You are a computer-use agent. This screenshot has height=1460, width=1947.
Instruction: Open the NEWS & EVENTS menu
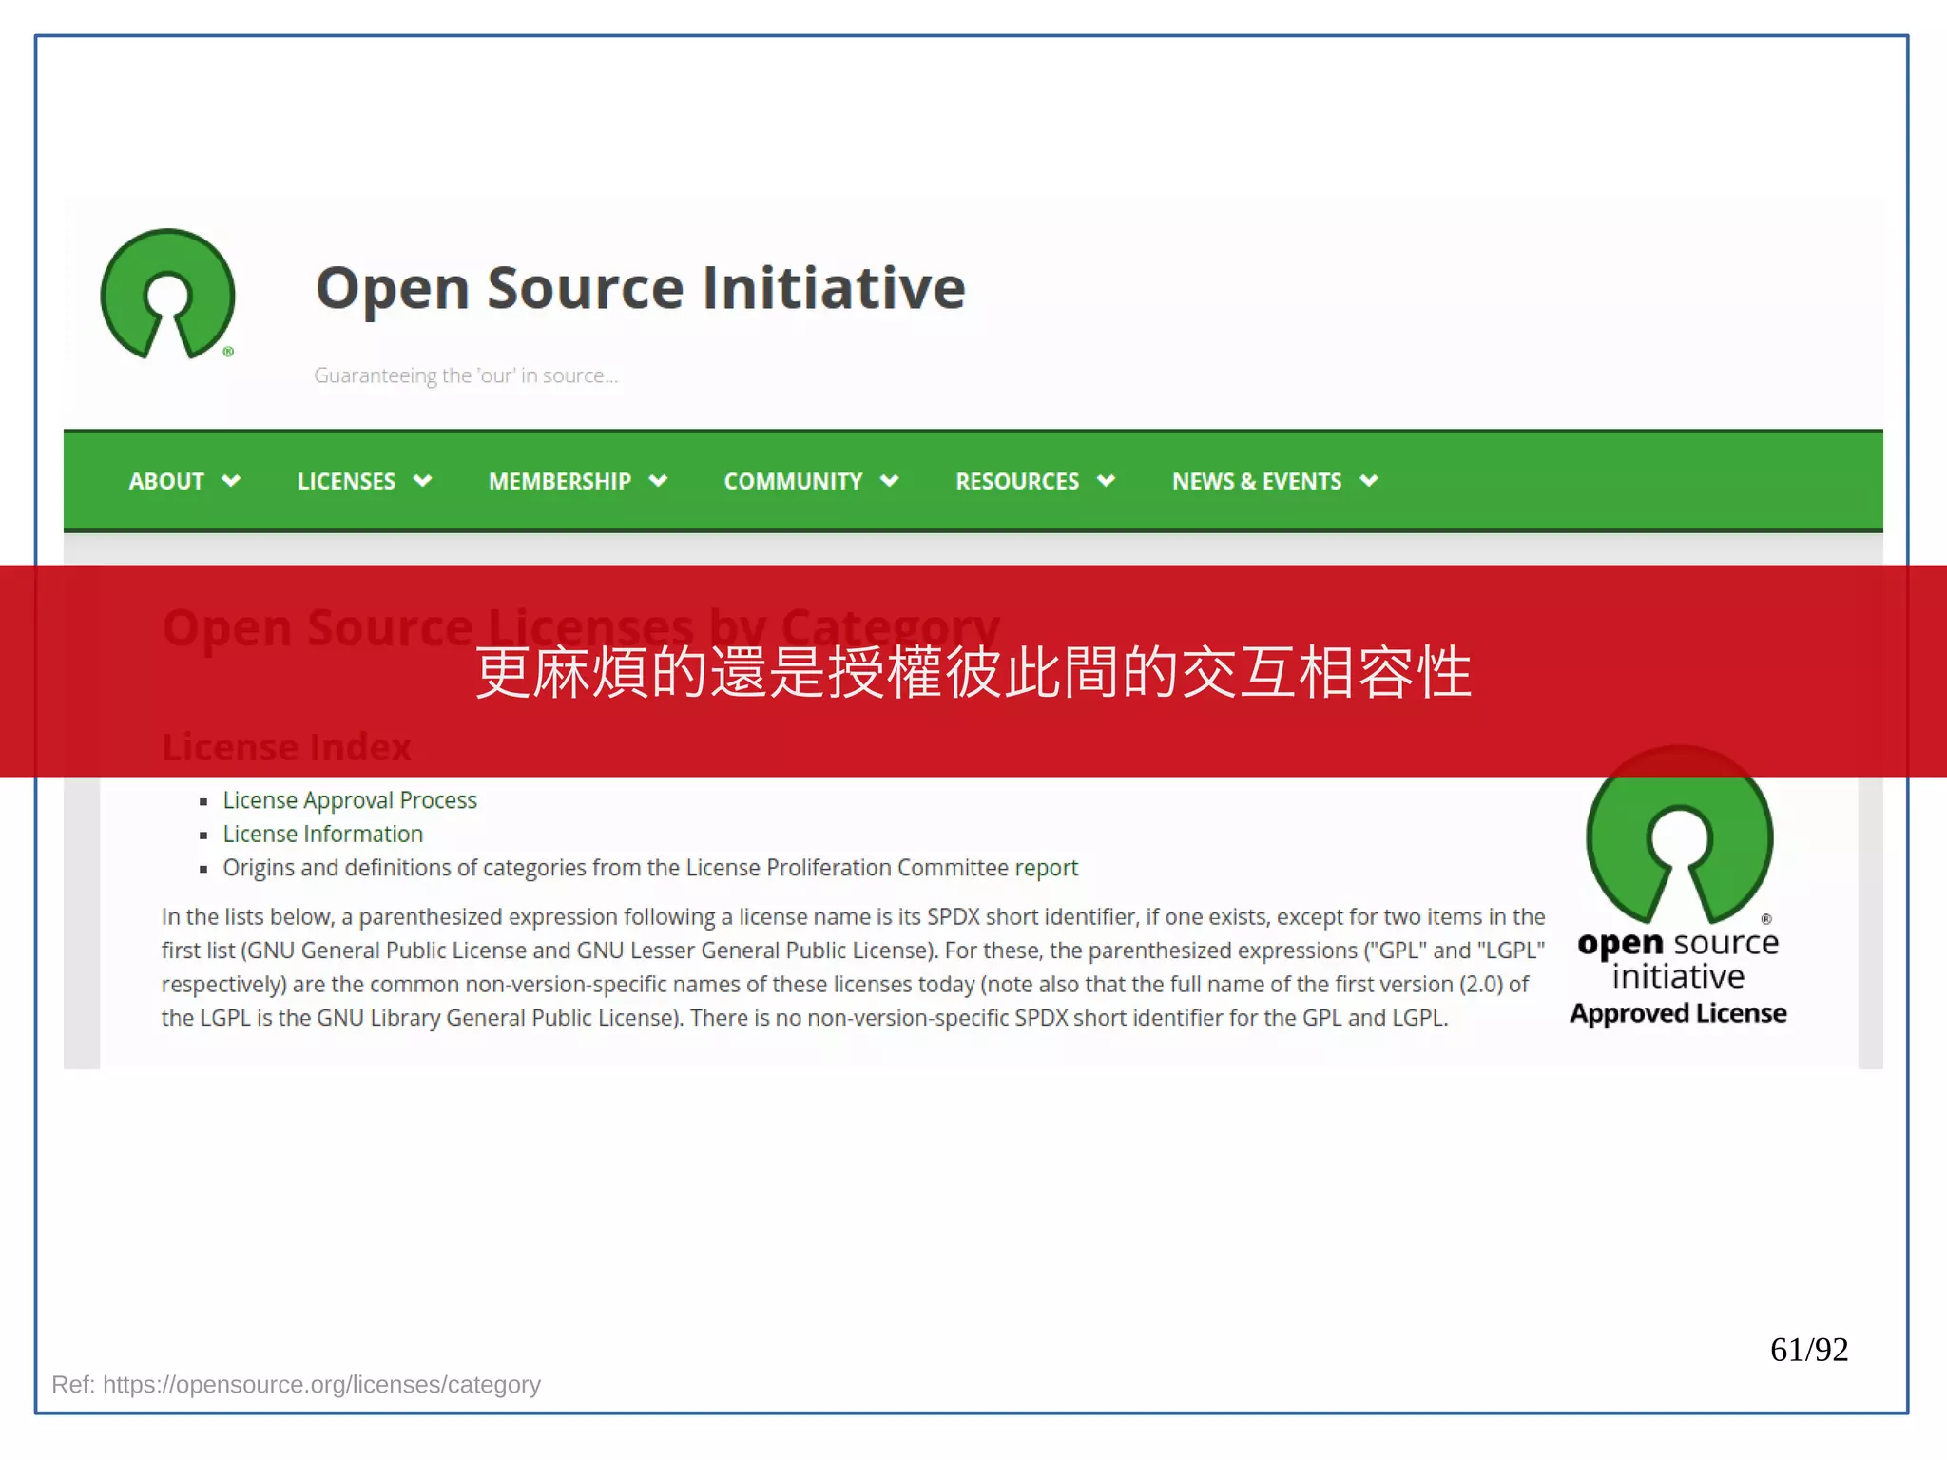tap(1257, 481)
